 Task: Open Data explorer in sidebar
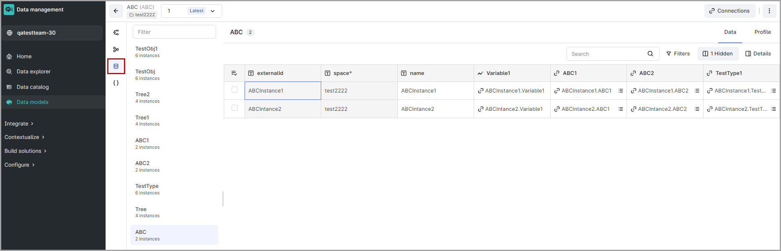pos(33,72)
